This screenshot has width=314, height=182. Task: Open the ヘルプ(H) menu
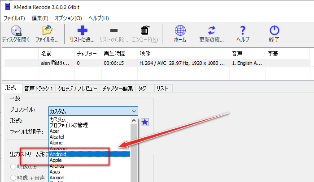tap(99, 18)
